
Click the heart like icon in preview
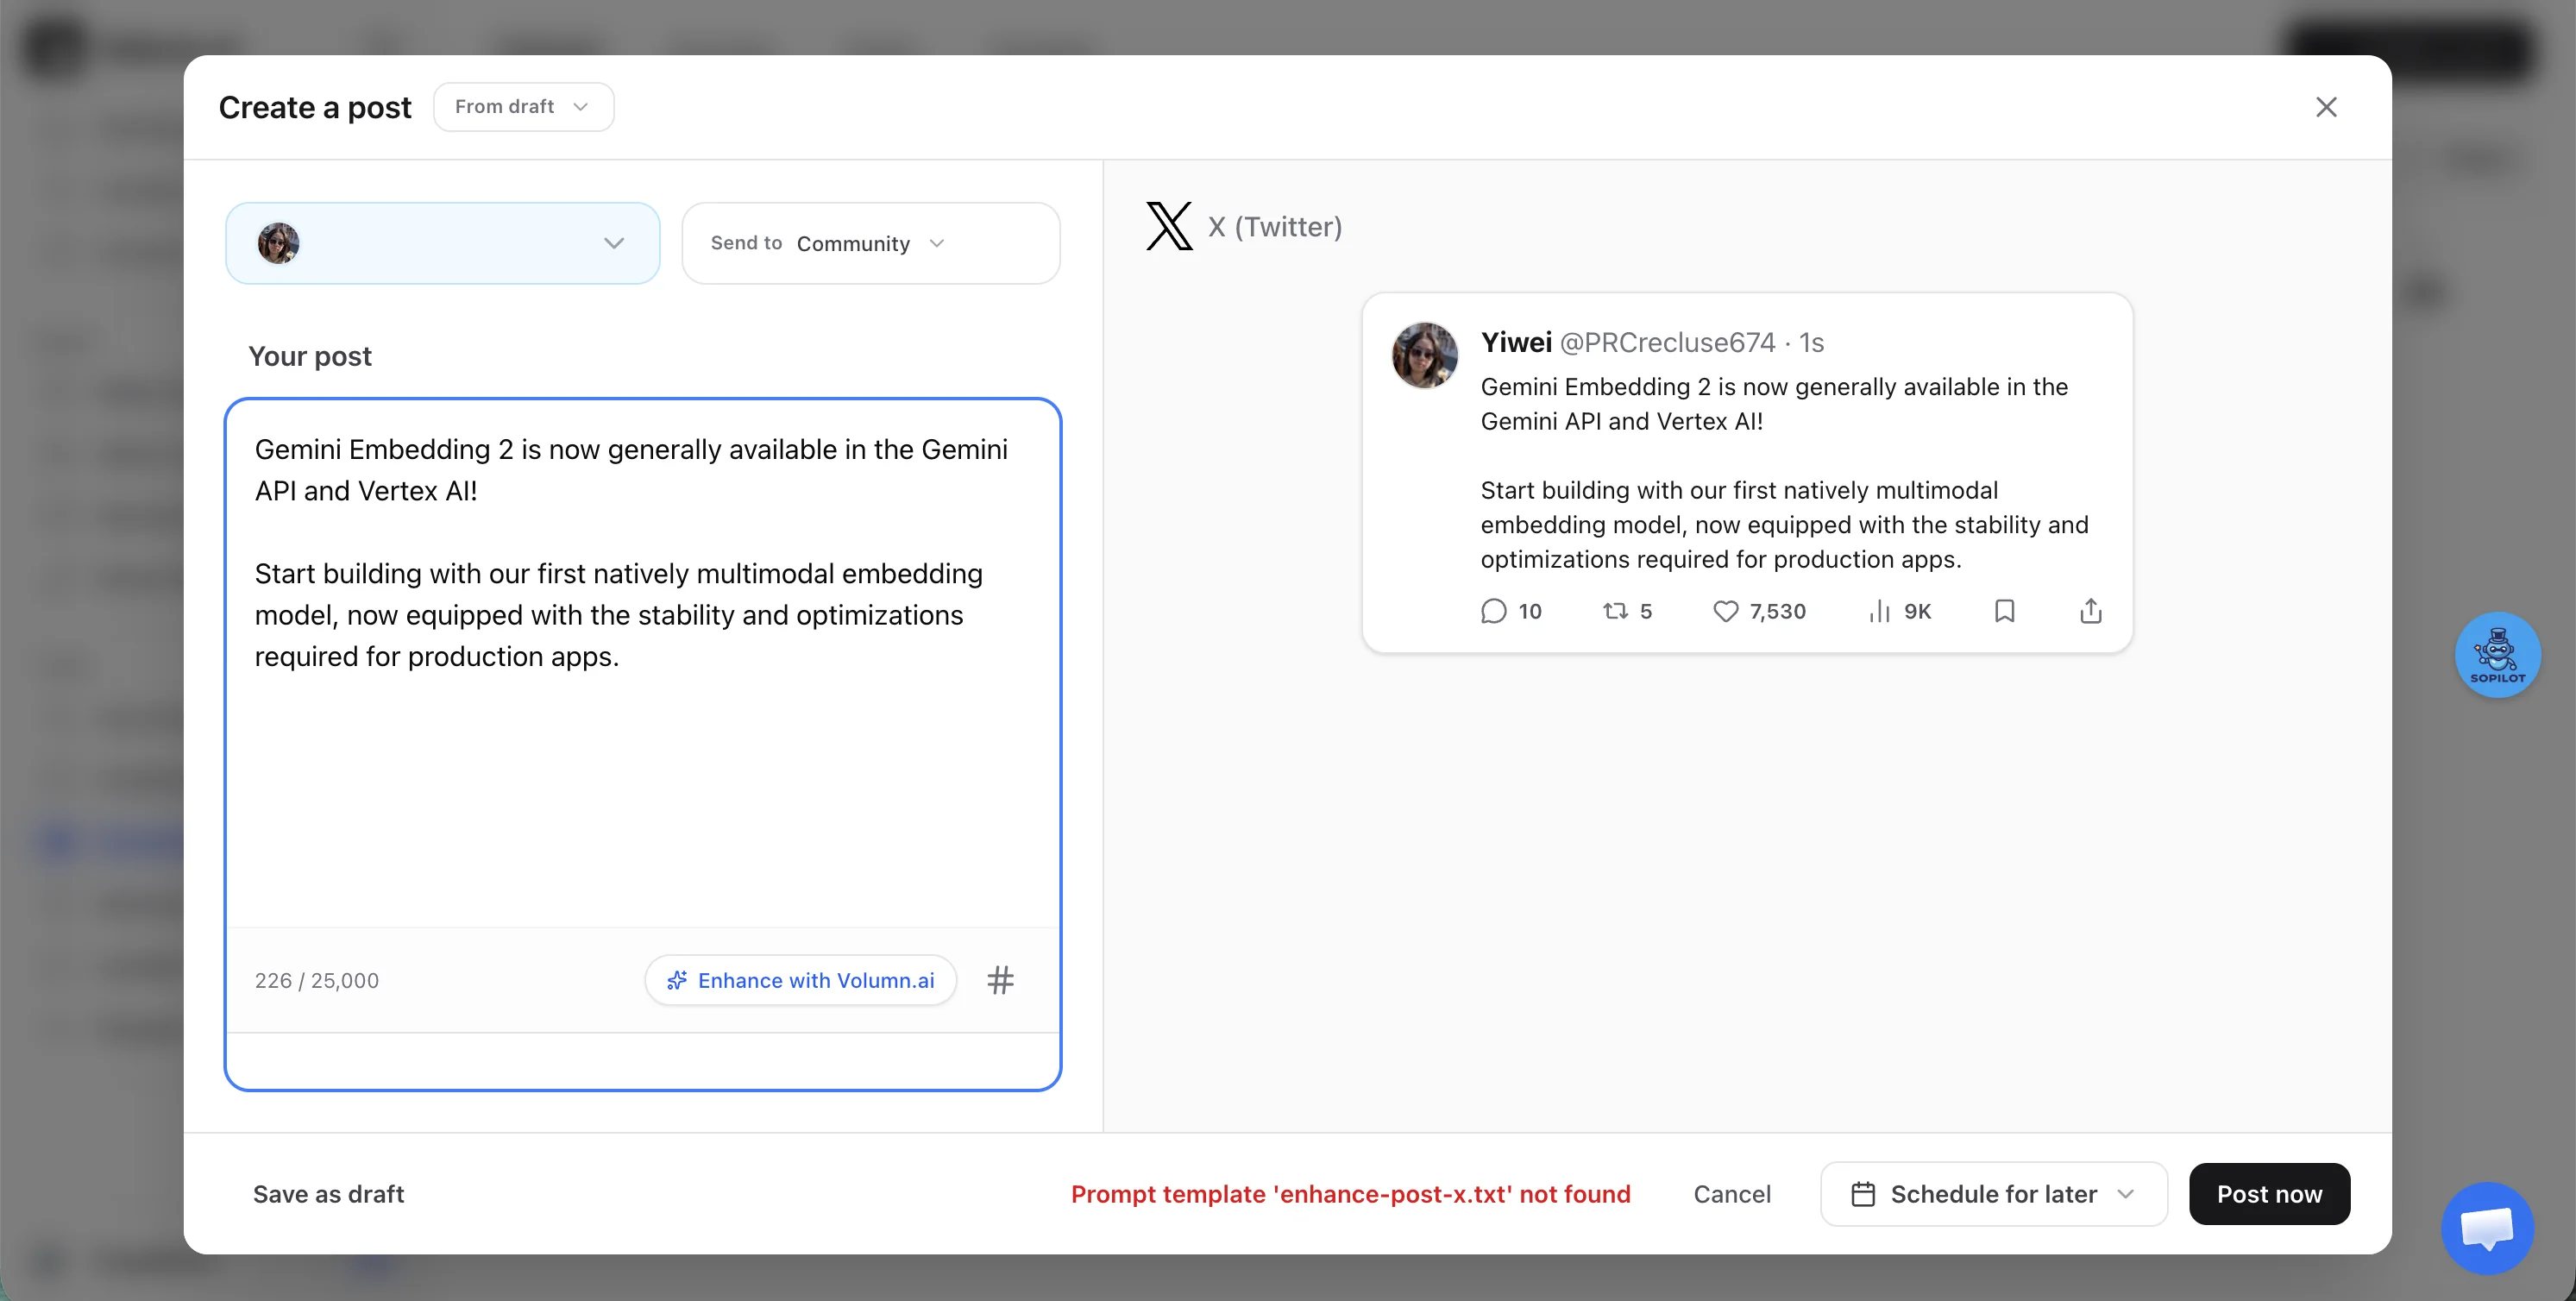click(1725, 611)
